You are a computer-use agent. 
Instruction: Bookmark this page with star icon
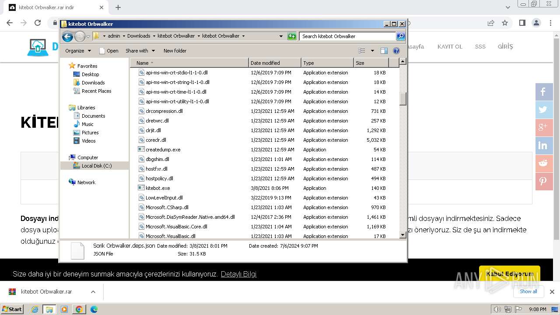505,23
